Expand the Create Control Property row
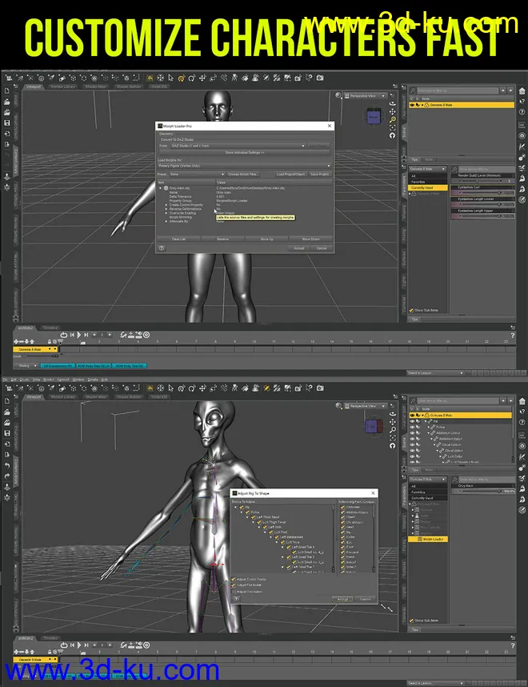Image resolution: width=528 pixels, height=687 pixels. pyautogui.click(x=164, y=204)
